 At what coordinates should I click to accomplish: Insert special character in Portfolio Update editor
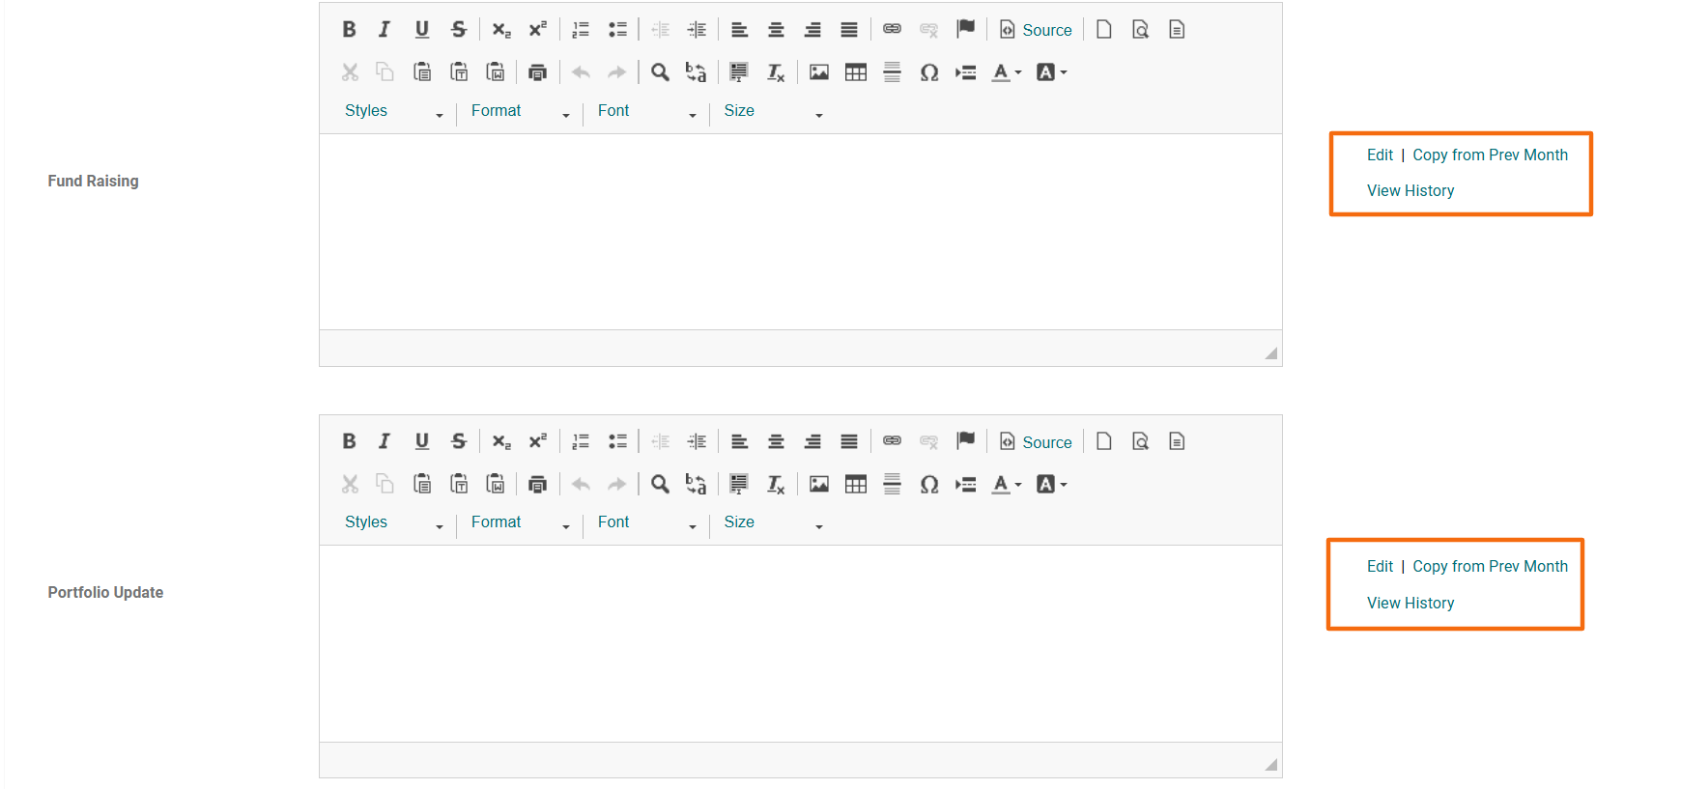[928, 484]
